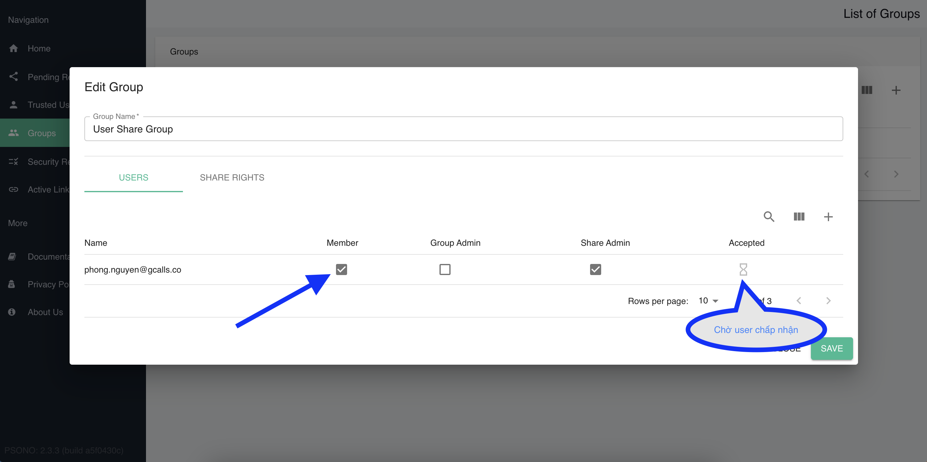Go to previous page in users table

click(x=799, y=301)
